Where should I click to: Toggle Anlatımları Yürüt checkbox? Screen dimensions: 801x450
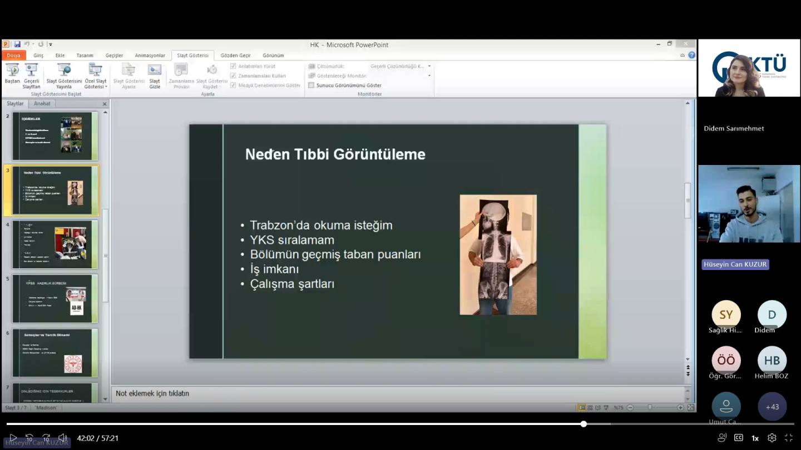pos(234,66)
